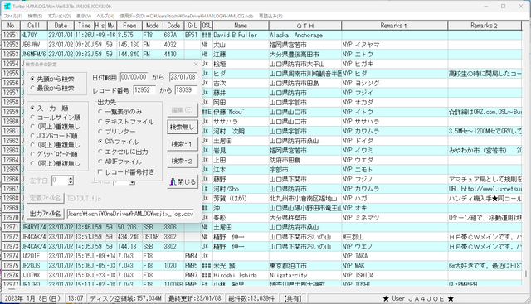Enable レコード番号付き checkbox
Viewport: 531px width, 304px height.
point(126,171)
